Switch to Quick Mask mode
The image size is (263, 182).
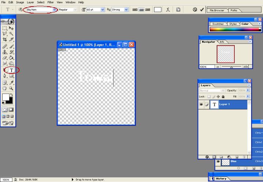tap(11, 110)
